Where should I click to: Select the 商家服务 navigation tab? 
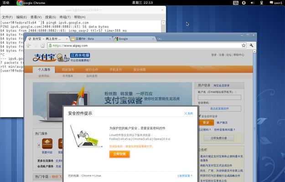[68, 70]
